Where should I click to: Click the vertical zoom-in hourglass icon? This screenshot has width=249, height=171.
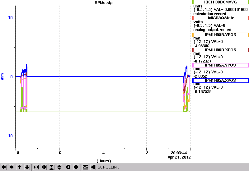[52, 167]
